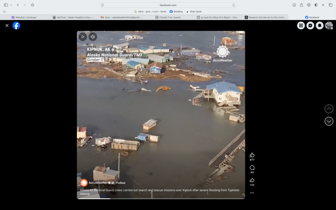
Task: Open the profile account menu
Action: (329, 26)
